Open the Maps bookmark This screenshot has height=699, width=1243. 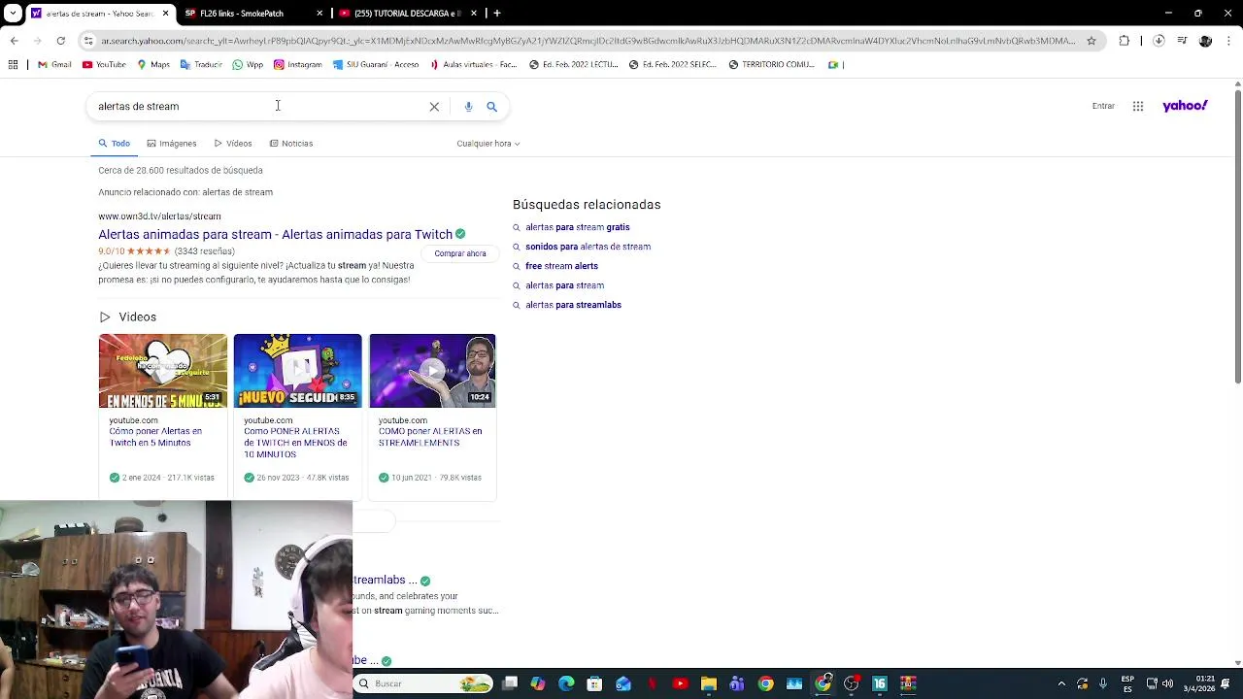[153, 65]
